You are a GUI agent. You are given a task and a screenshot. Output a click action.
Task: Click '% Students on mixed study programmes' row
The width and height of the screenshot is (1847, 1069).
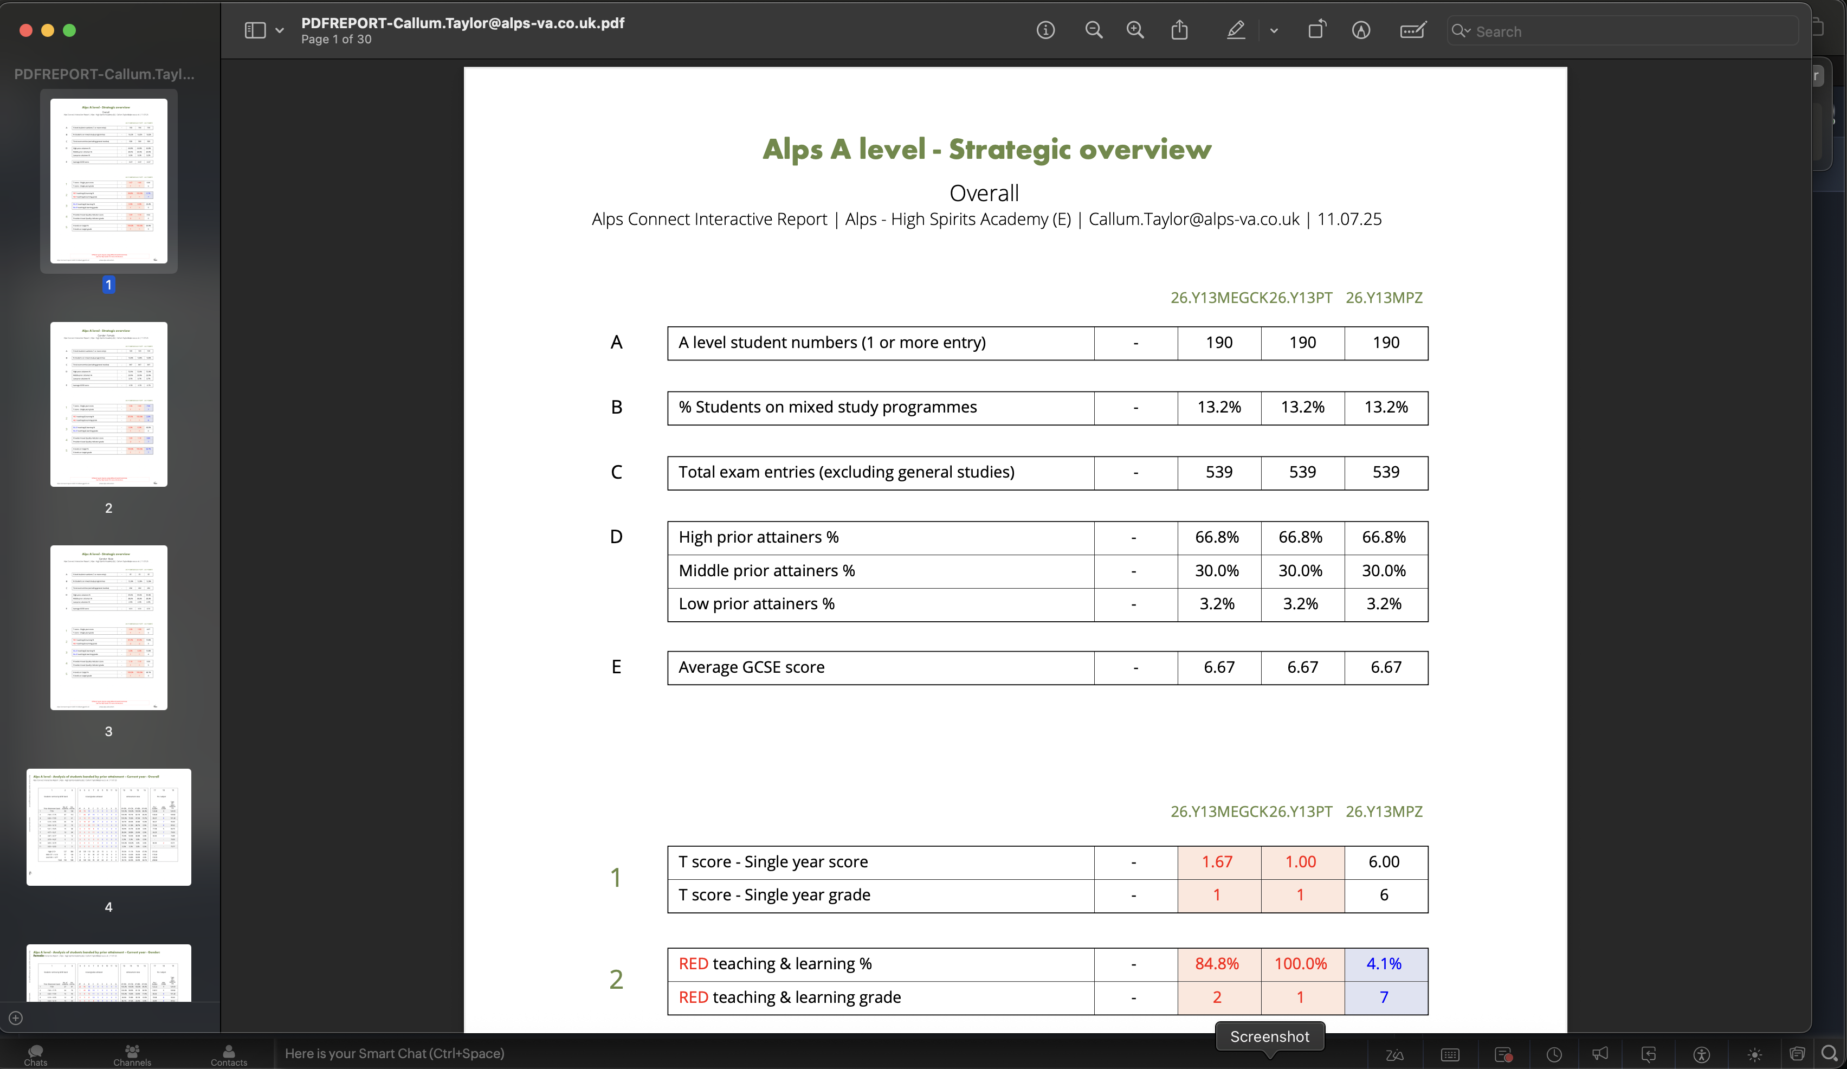[x=1048, y=408]
